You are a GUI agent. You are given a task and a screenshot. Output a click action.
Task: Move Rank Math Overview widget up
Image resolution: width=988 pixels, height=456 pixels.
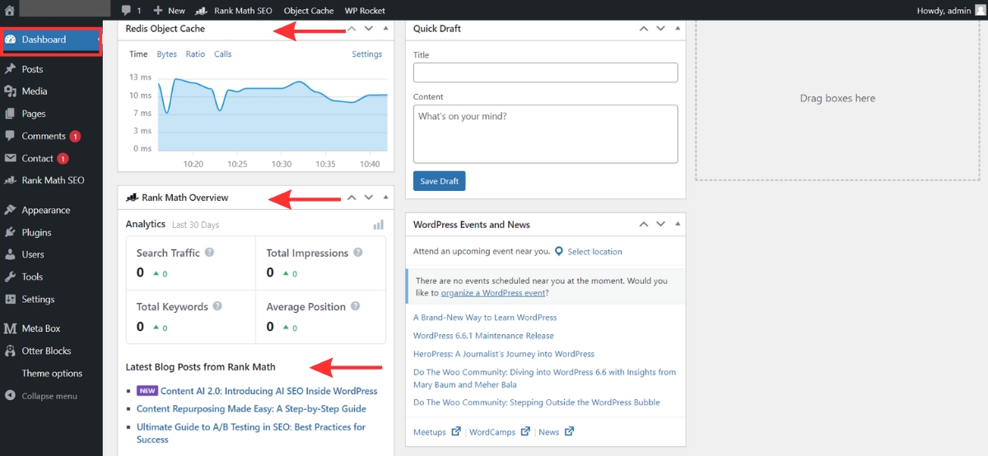(352, 198)
